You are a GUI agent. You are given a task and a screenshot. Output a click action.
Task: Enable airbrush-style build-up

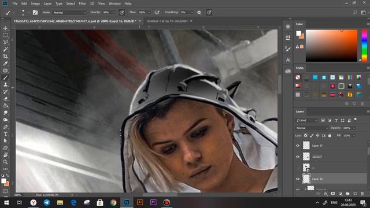[157, 12]
